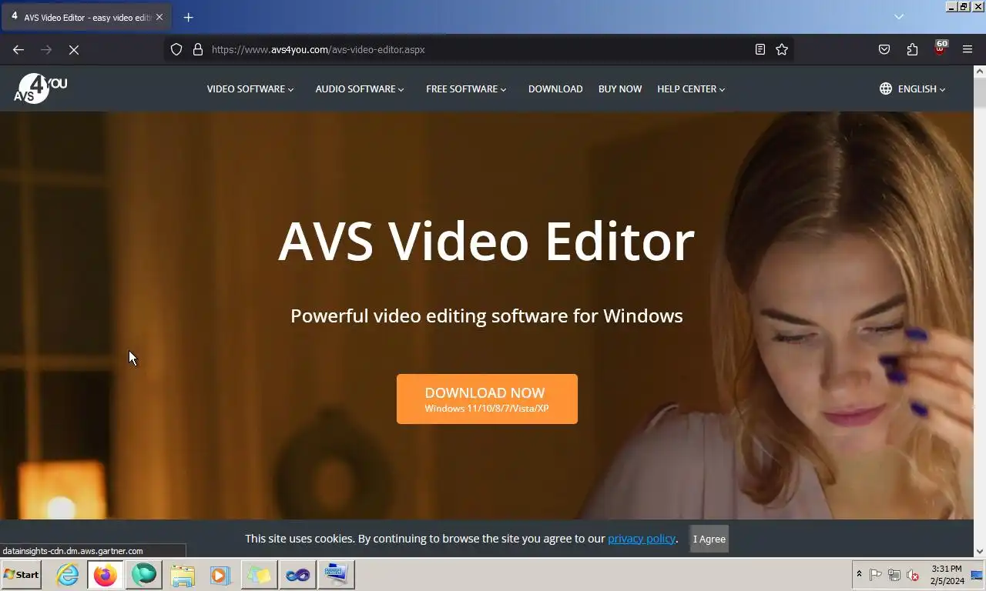
Task: Launch Windows Media Player from taskbar
Action: tap(221, 575)
